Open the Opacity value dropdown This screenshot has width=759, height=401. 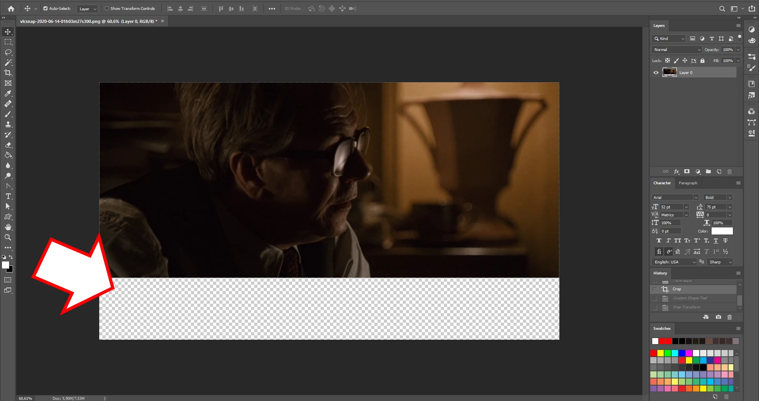pyautogui.click(x=738, y=49)
